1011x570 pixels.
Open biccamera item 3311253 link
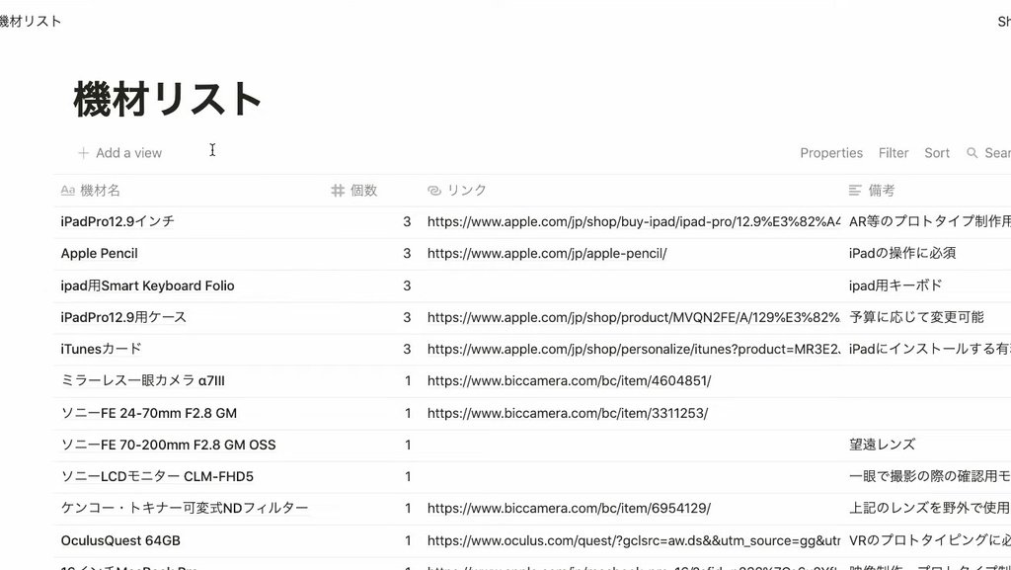(568, 413)
